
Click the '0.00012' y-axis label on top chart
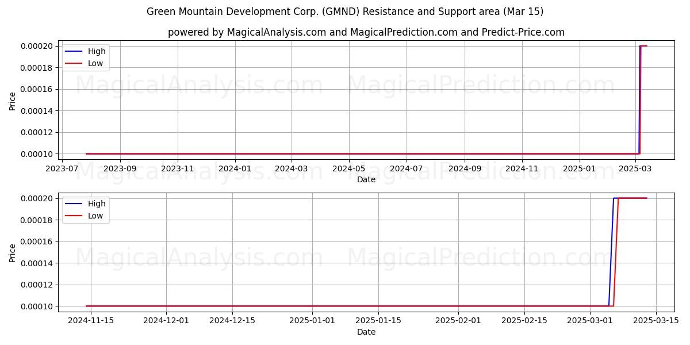click(37, 132)
